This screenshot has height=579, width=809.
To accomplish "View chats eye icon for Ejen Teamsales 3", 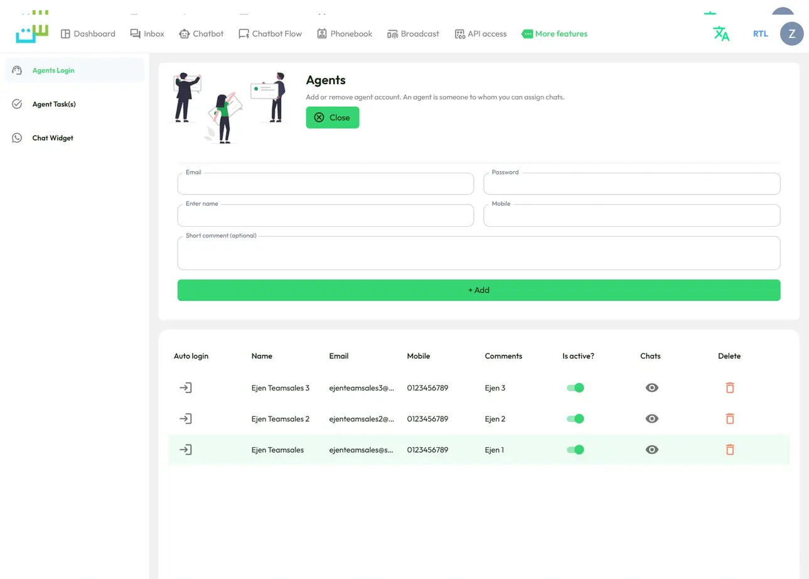I will point(652,387).
